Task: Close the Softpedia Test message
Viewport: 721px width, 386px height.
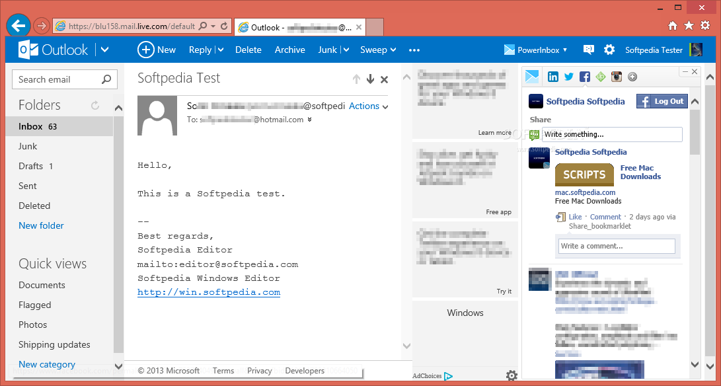Action: [385, 79]
